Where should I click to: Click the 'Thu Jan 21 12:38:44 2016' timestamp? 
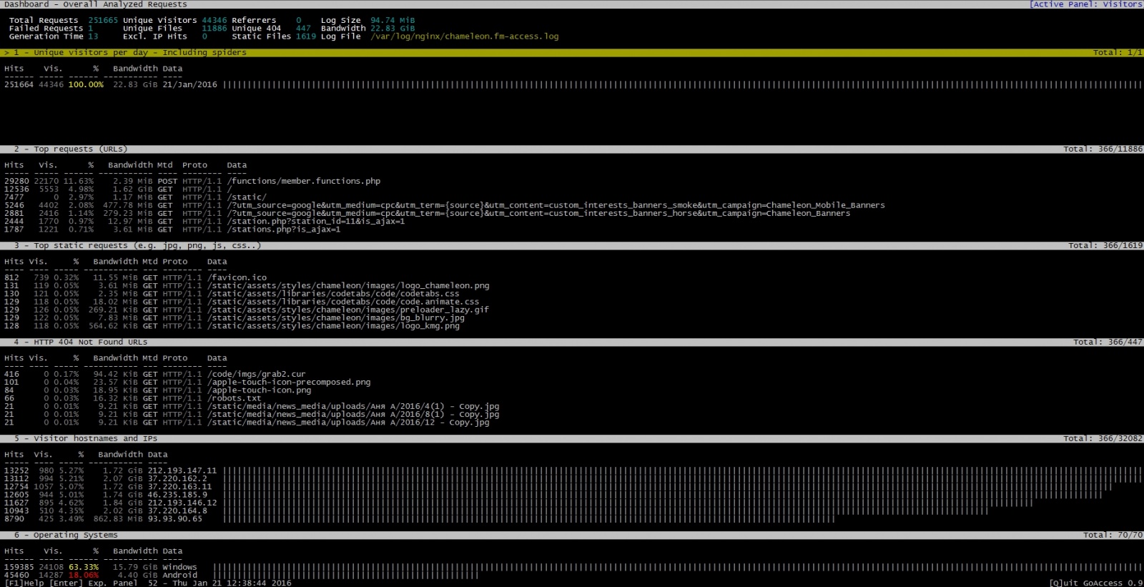coord(232,583)
